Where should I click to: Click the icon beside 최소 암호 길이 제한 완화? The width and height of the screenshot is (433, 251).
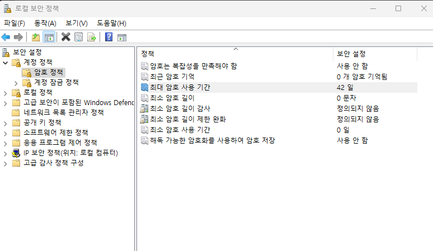pyautogui.click(x=144, y=119)
